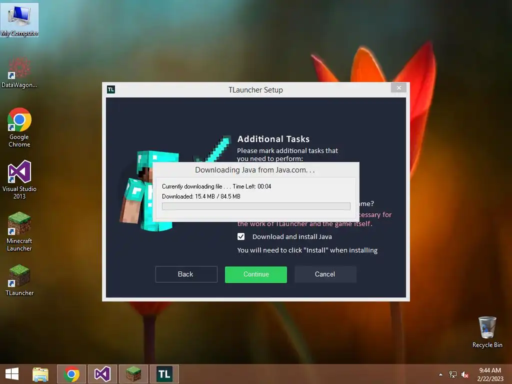Close the TLauncher Setup window
Screen dimensions: 512x384
(398, 87)
